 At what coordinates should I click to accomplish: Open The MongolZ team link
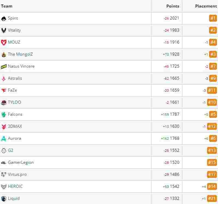pyautogui.click(x=20, y=54)
